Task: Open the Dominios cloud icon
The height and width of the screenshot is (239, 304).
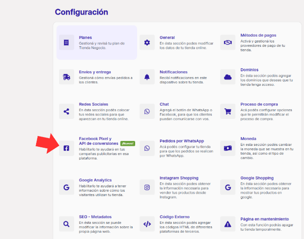Action: [228, 77]
